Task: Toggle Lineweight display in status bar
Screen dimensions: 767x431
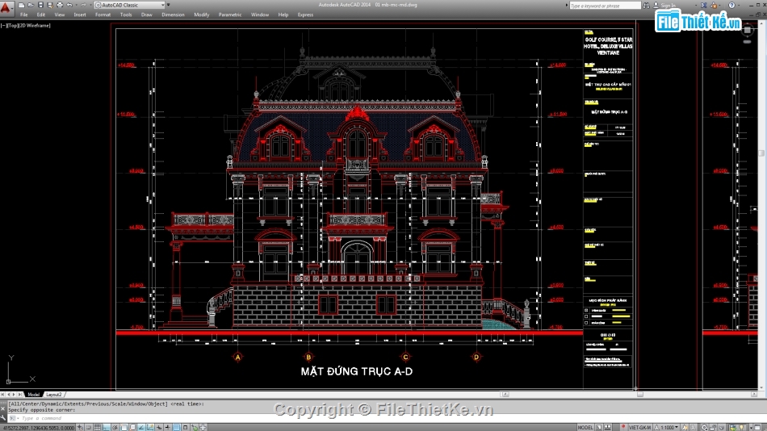Action: click(x=168, y=428)
